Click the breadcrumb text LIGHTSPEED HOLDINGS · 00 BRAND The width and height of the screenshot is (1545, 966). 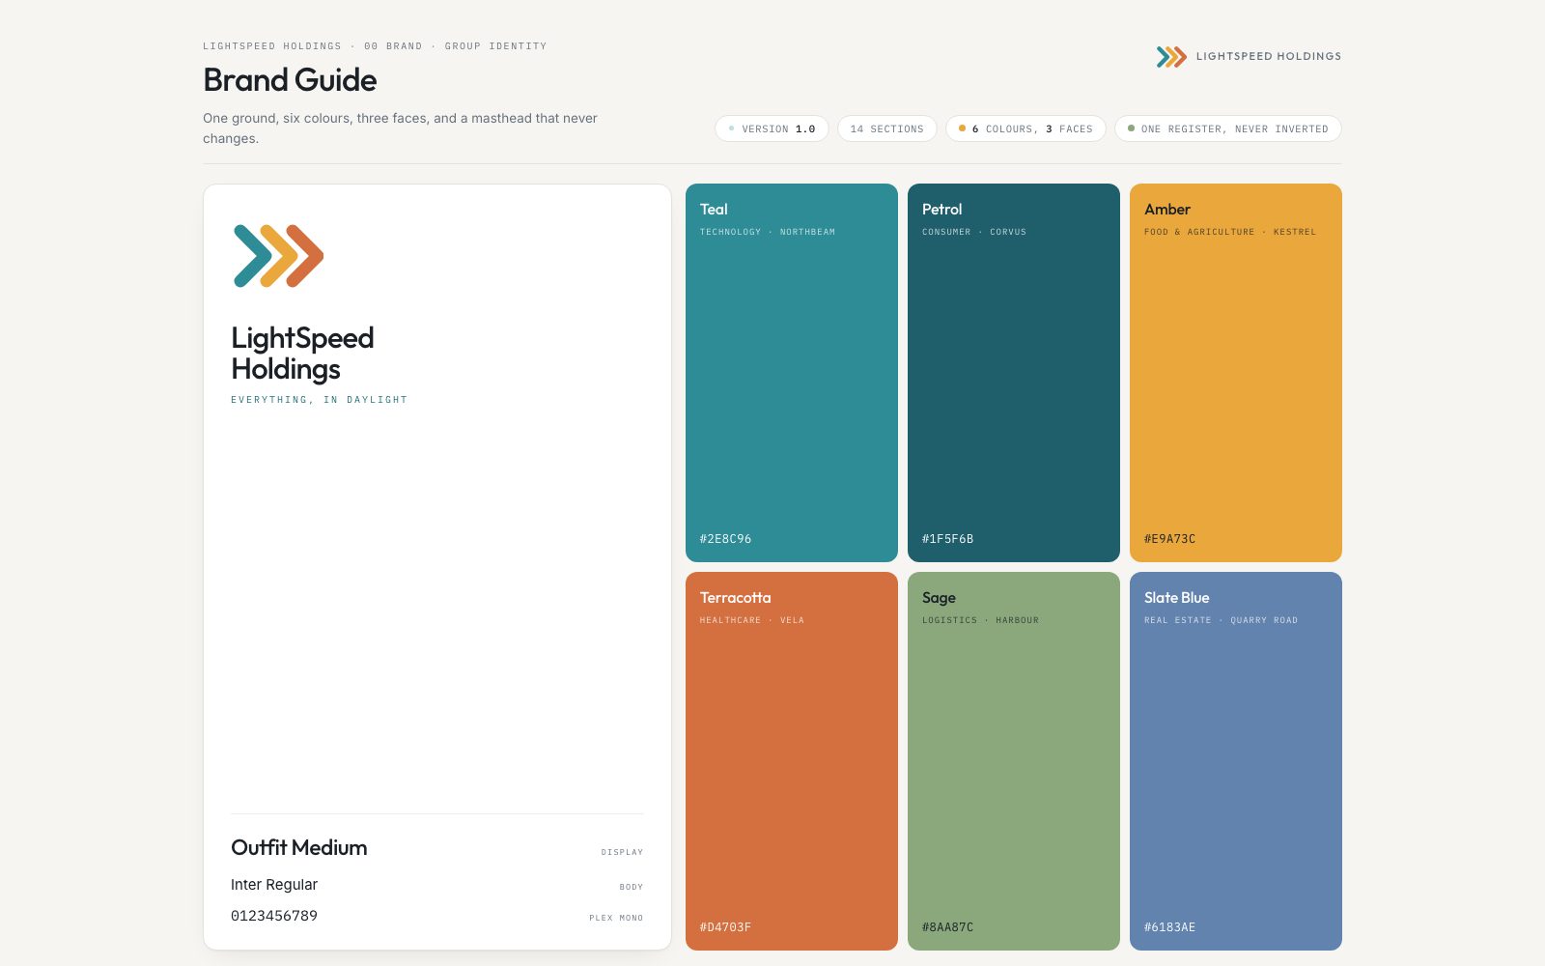coord(313,46)
